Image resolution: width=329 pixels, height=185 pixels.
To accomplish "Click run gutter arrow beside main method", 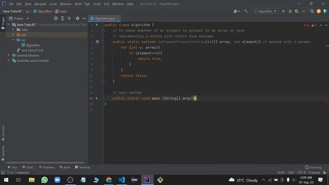I will click(x=97, y=98).
